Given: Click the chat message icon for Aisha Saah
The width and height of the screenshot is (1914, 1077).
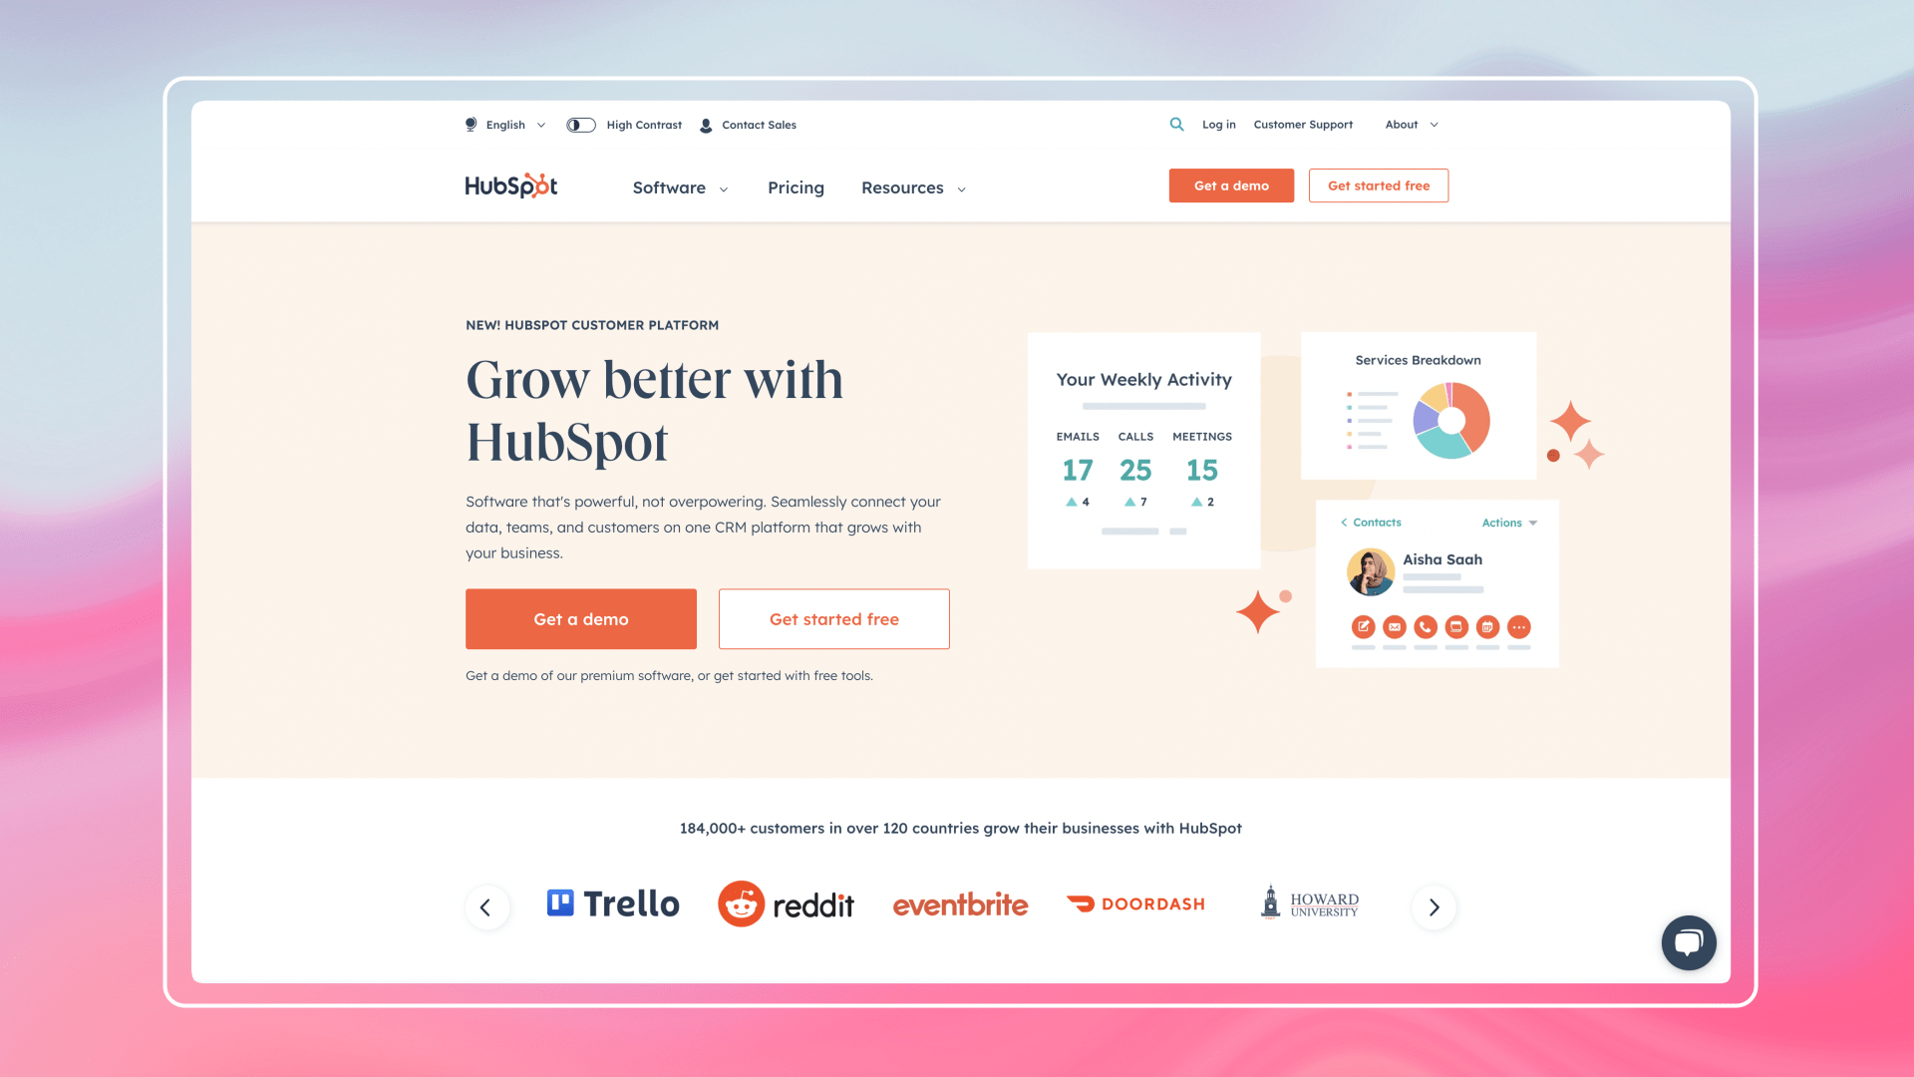Looking at the screenshot, I should click(1456, 627).
